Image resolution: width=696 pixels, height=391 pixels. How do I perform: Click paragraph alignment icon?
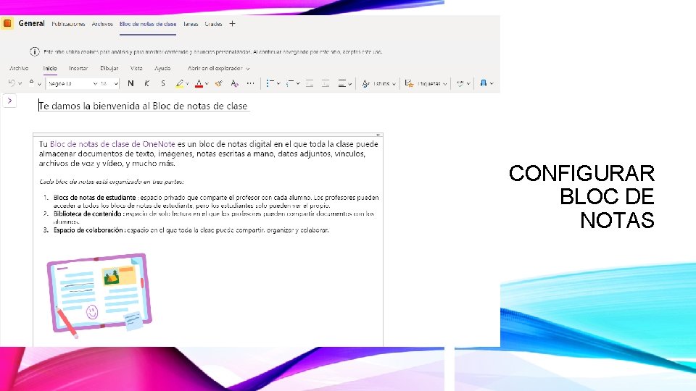341,83
